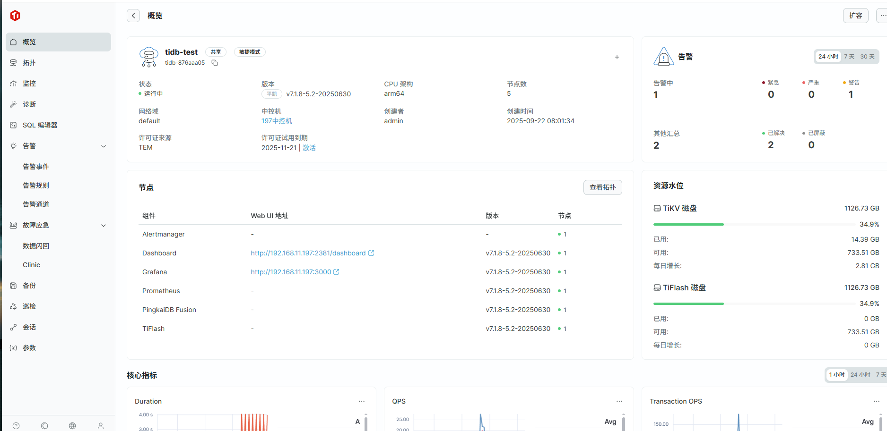
Task: Open SQL 编辑器 from the sidebar
Action: tap(40, 125)
